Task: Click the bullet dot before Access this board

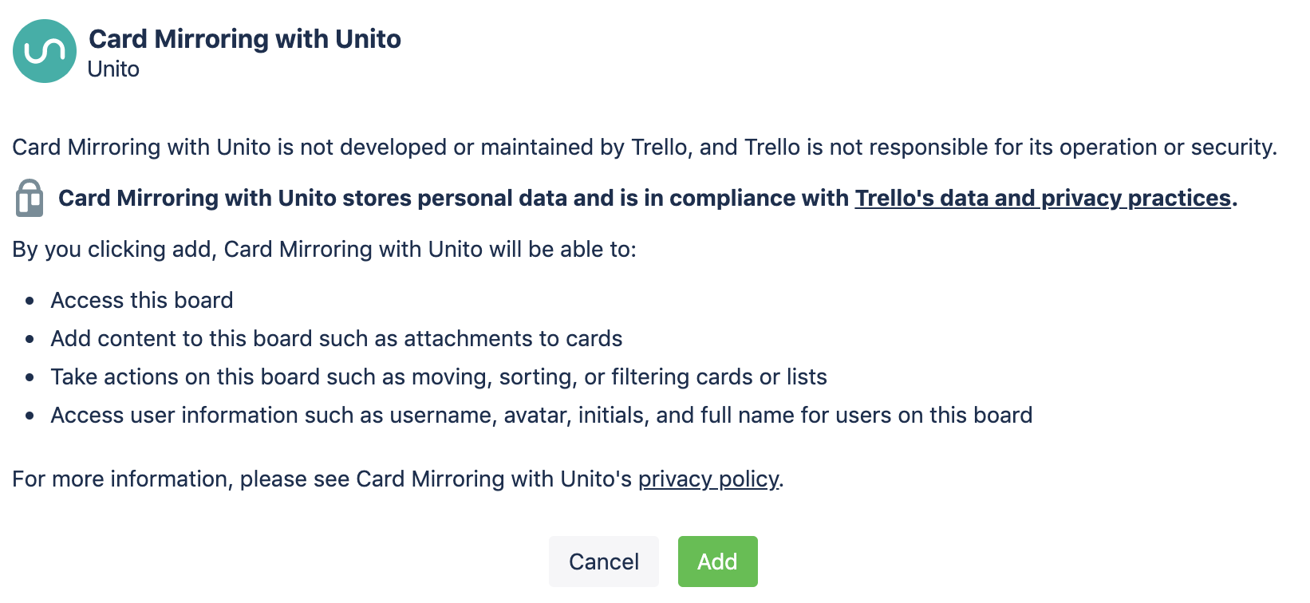Action: coord(30,301)
